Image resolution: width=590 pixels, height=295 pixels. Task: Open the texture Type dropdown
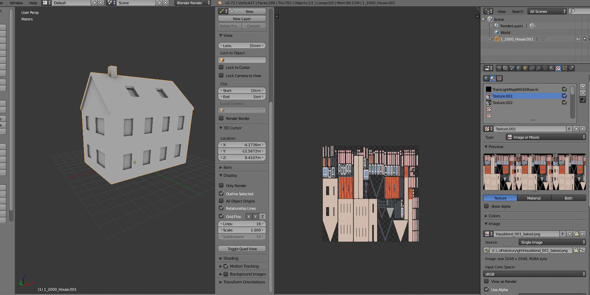pos(546,137)
